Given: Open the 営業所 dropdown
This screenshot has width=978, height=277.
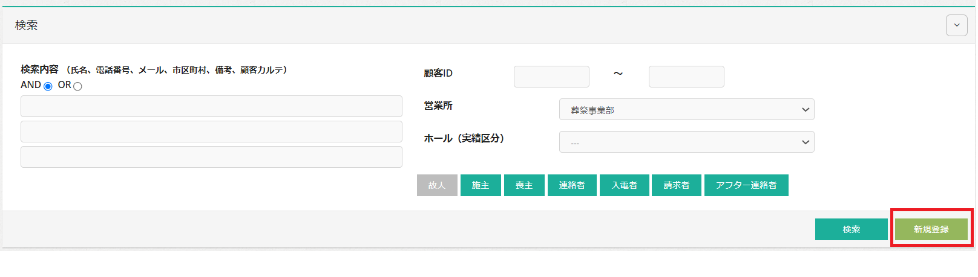Looking at the screenshot, I should 686,109.
